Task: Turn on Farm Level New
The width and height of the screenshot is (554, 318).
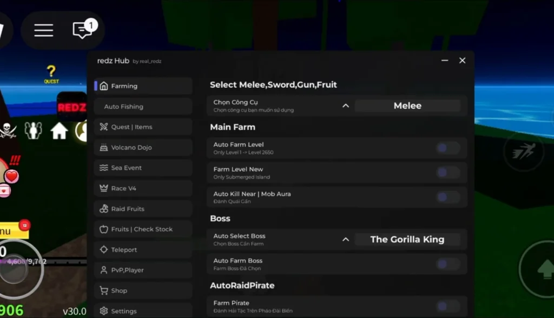Action: point(448,173)
